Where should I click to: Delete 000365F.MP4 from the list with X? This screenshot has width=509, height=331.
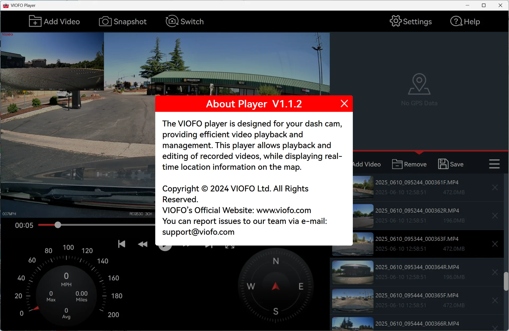495,300
